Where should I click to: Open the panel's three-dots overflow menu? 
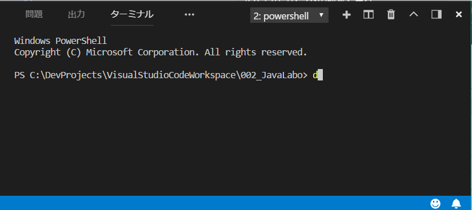(189, 14)
